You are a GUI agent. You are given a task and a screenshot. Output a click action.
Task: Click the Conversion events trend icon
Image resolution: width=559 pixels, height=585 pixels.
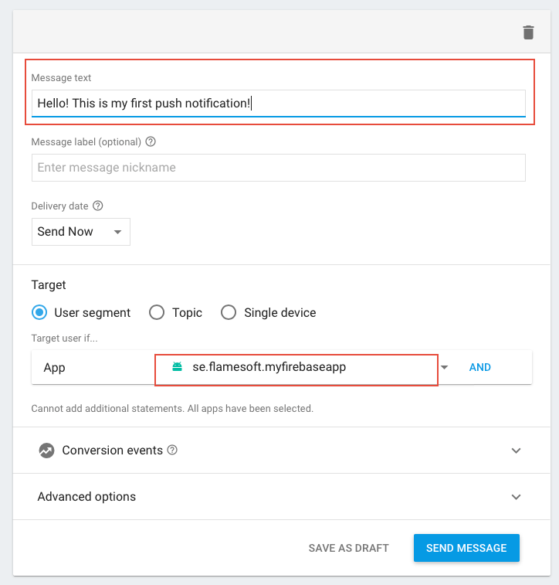pos(46,451)
